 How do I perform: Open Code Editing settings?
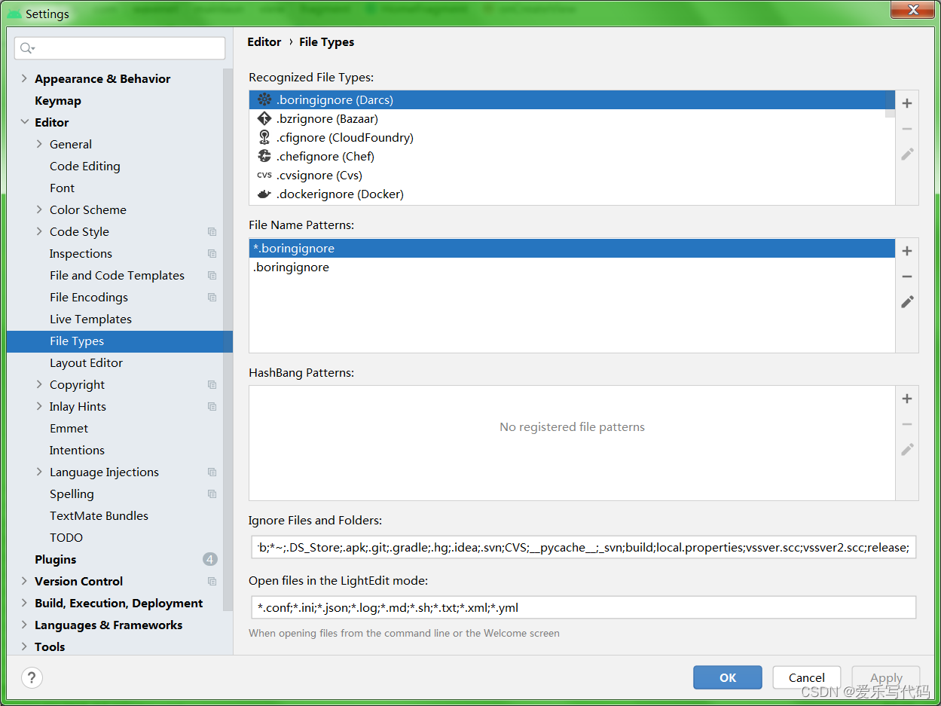pos(85,166)
